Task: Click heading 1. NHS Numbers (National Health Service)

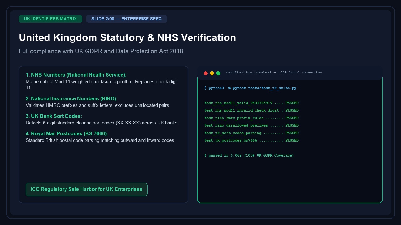Action: pyautogui.click(x=76, y=75)
